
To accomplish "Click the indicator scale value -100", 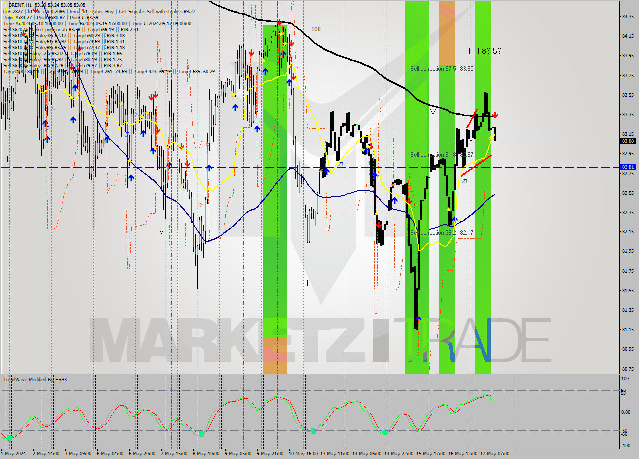I will [x=626, y=445].
